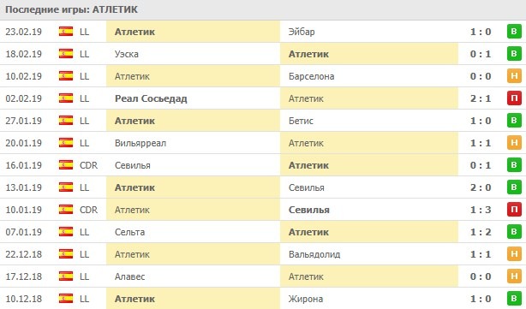526x309 pixels.
Task: Open the Эйбар team link
Action: (302, 32)
